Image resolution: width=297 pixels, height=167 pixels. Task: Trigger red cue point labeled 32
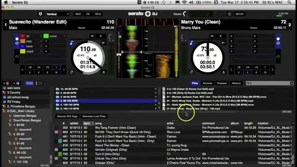tap(23, 36)
